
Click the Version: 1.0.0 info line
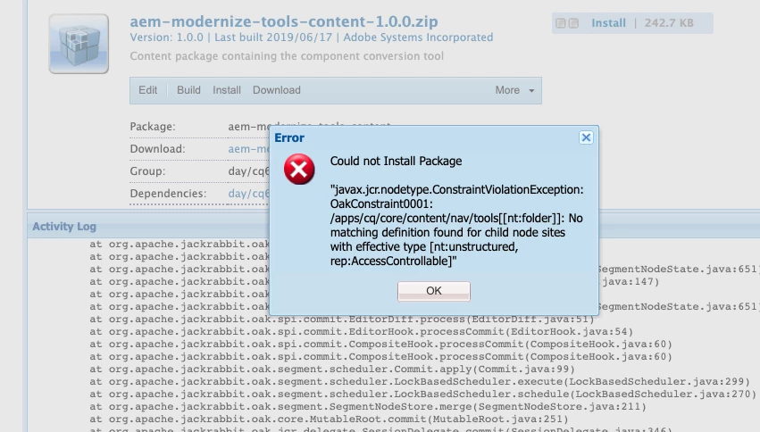point(311,37)
